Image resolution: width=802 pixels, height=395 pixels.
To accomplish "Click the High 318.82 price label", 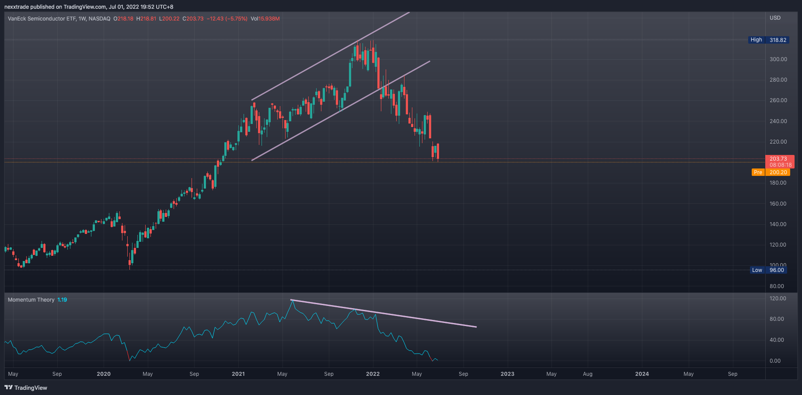I will [768, 40].
